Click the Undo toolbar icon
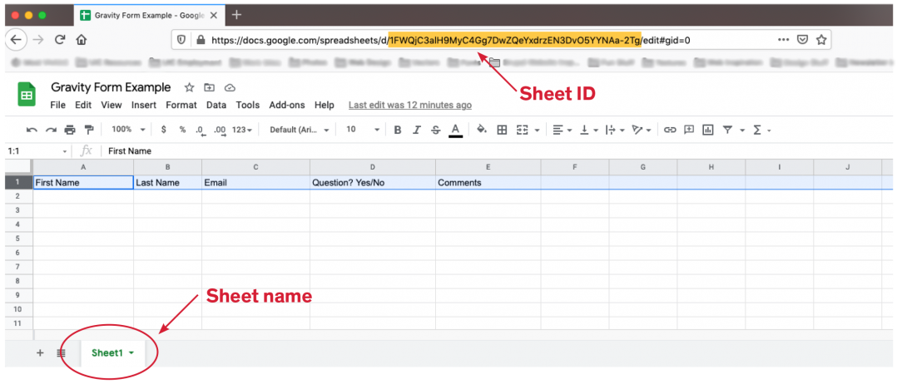Viewport: 907px width, 384px height. click(x=32, y=130)
